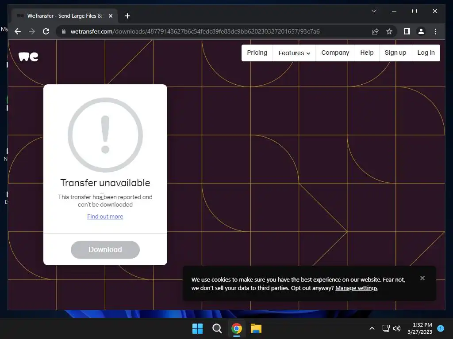Click the Chrome taskbar icon
This screenshot has height=339, width=453.
(x=236, y=328)
